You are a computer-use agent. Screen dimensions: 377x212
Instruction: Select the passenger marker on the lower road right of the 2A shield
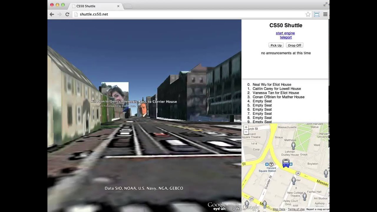point(264,204)
